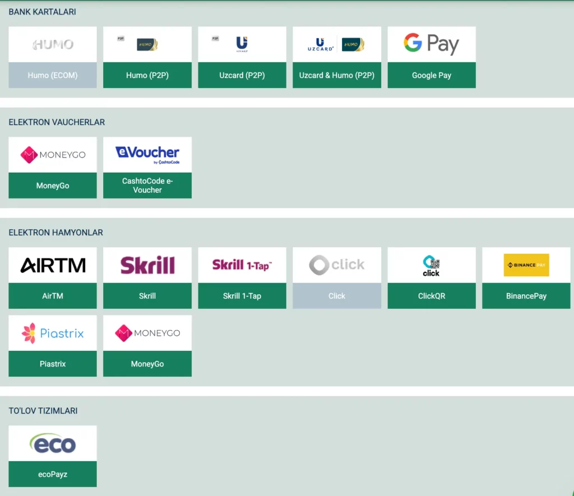
Task: Choose the Humo (P2P) green label
Action: coord(147,75)
